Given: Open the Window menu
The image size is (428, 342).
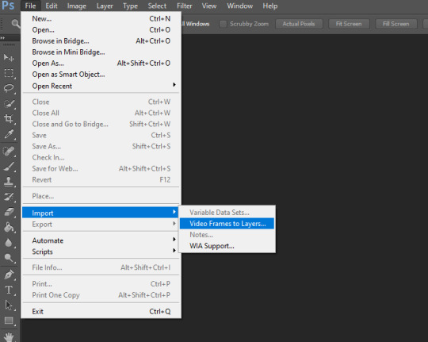Looking at the screenshot, I should 240,6.
